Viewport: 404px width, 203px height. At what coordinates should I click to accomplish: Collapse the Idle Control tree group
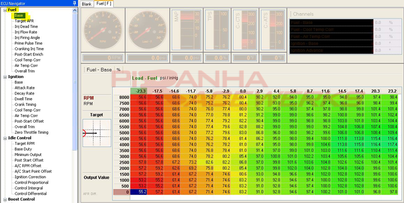pyautogui.click(x=5, y=138)
